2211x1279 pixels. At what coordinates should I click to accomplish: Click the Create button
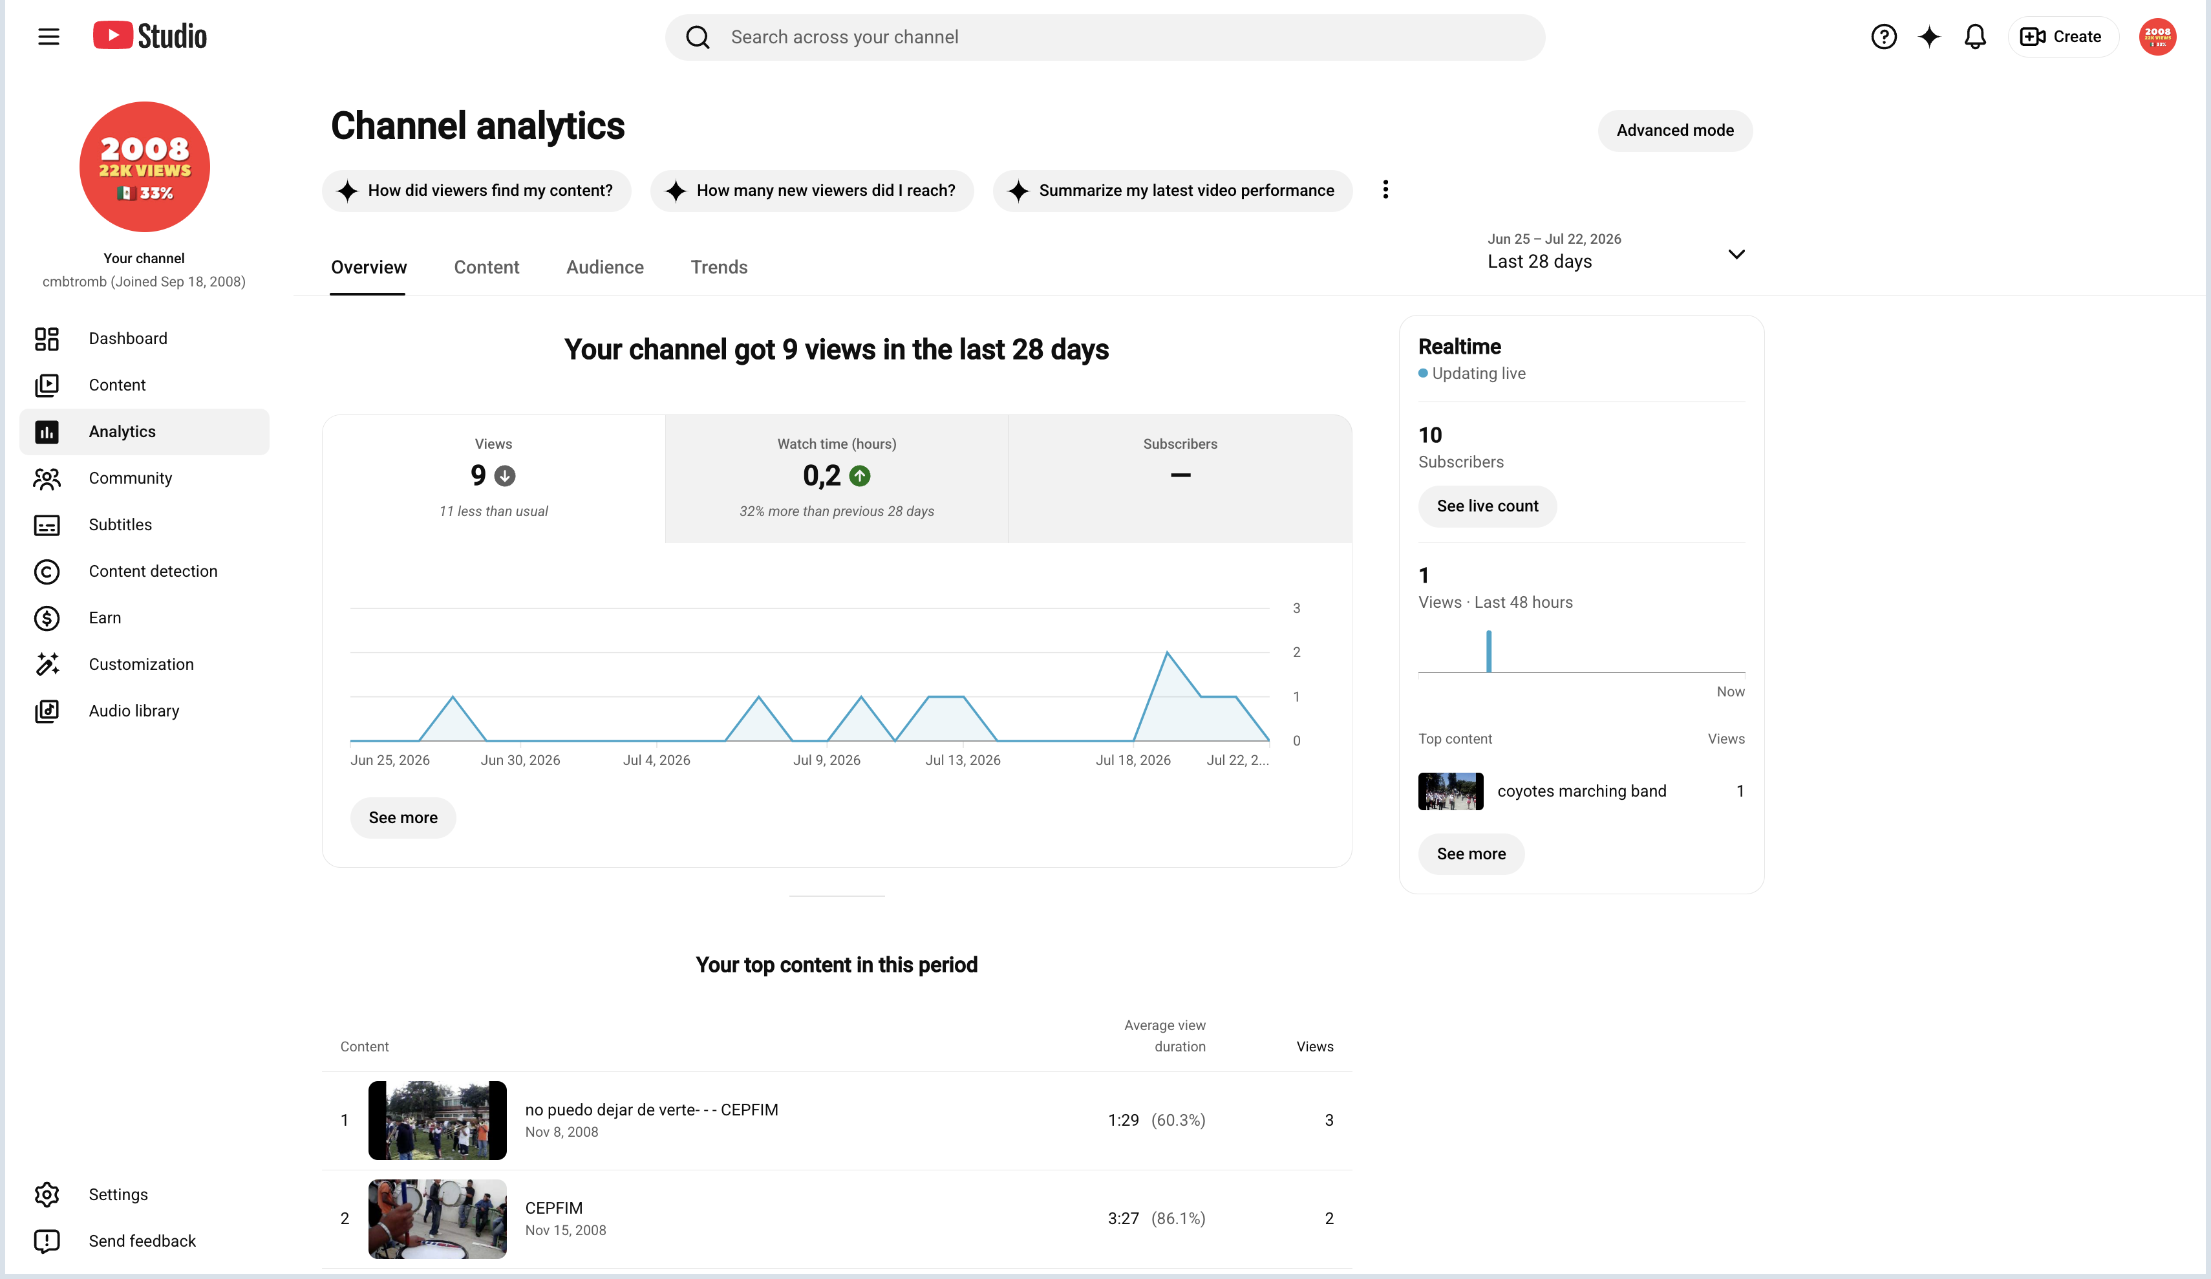pos(2063,37)
